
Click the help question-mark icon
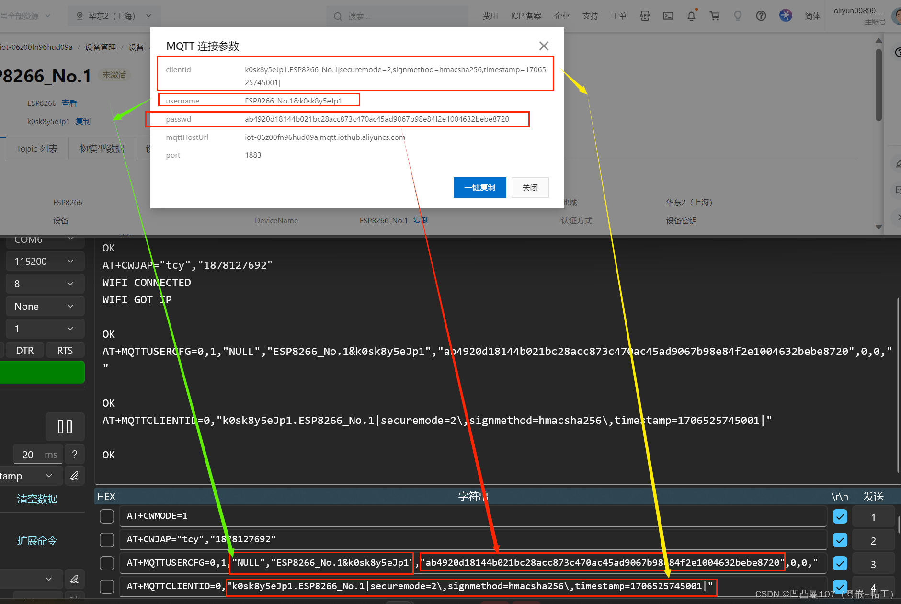[761, 16]
